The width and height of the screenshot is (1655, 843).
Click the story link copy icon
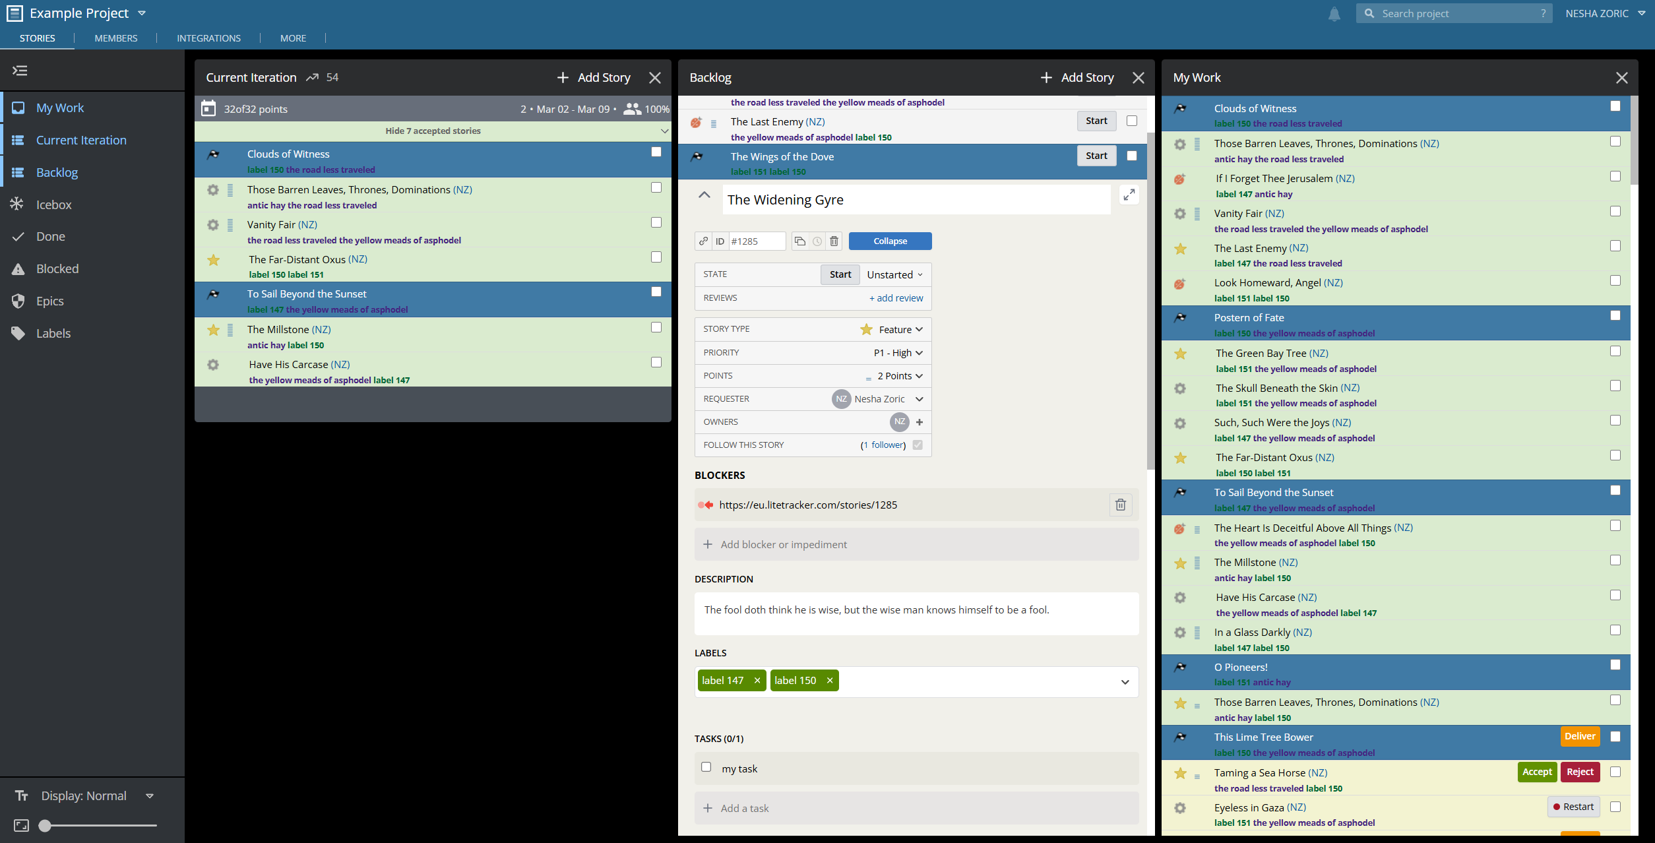click(704, 241)
